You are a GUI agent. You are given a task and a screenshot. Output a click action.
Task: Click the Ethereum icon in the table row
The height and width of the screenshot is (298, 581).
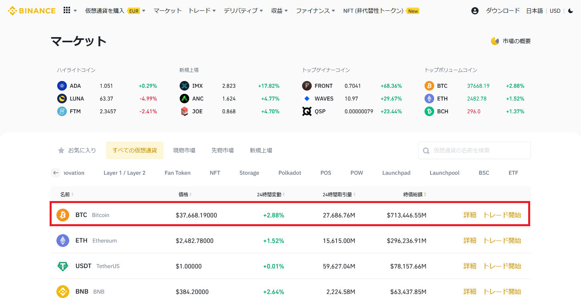pyautogui.click(x=63, y=241)
